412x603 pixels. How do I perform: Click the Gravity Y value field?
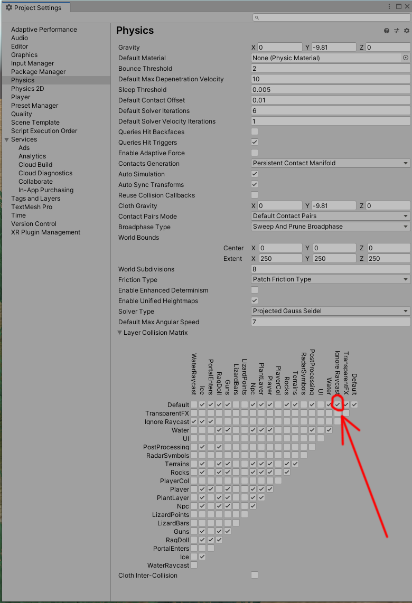(x=333, y=48)
